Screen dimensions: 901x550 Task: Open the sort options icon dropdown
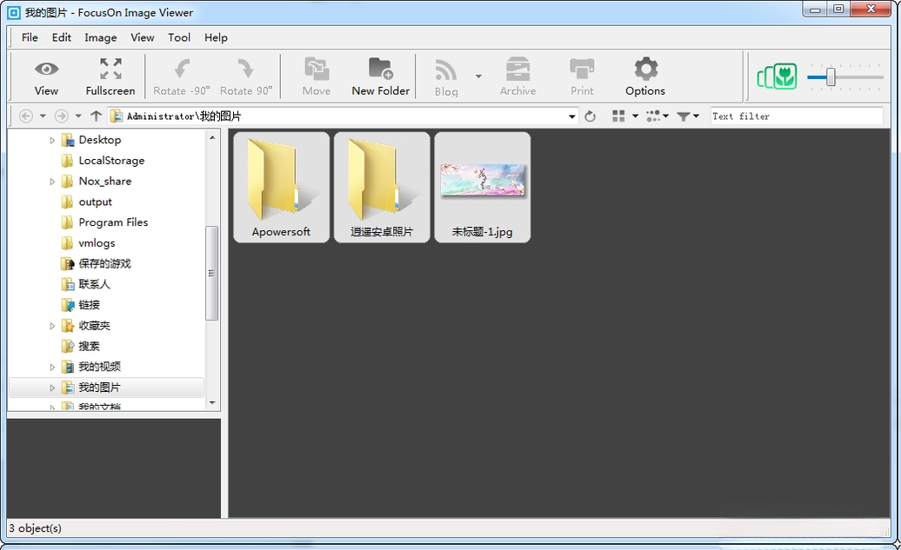(x=657, y=116)
